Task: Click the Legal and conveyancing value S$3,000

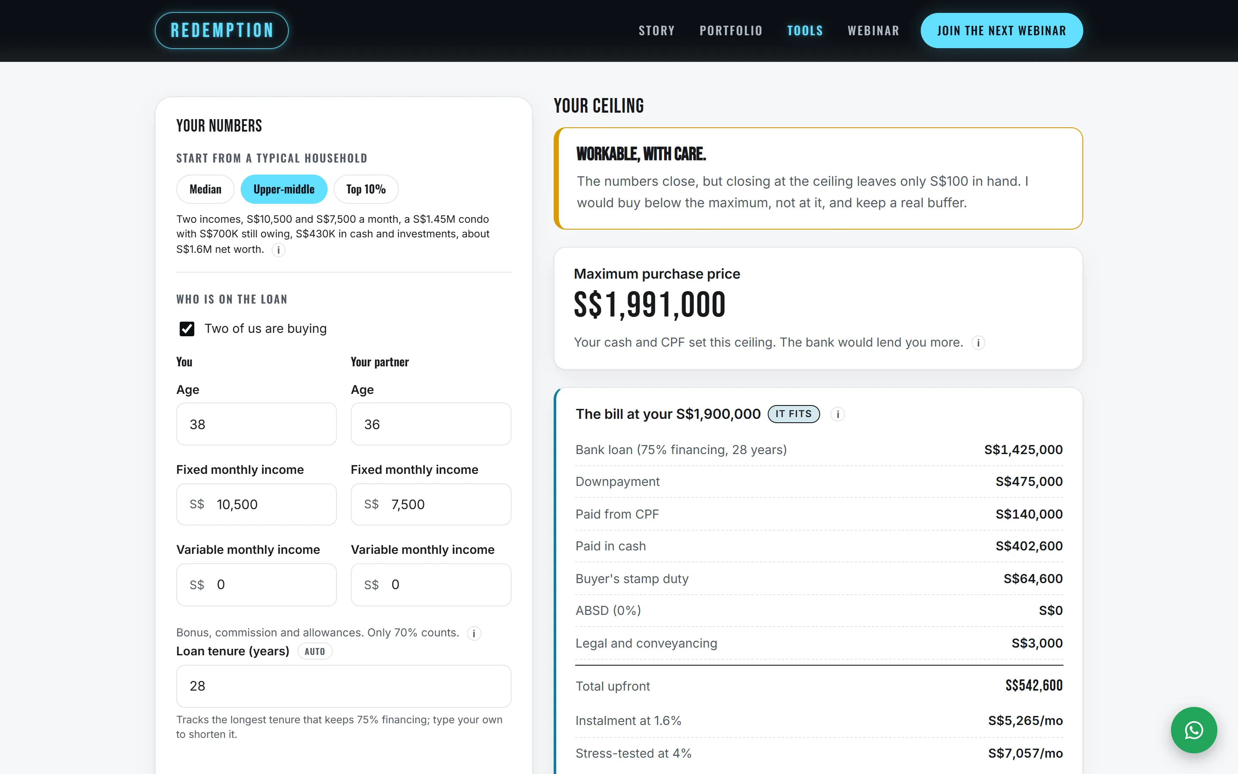Action: point(1037,643)
